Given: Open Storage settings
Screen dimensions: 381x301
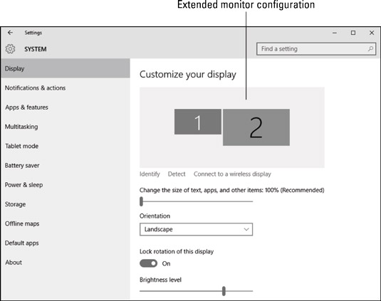Looking at the screenshot, I should (x=65, y=204).
